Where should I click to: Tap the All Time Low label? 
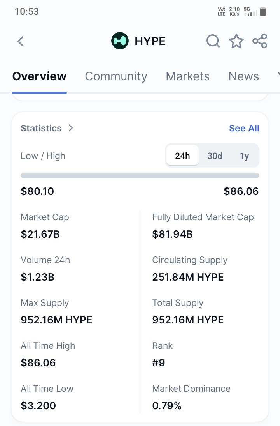click(x=47, y=389)
